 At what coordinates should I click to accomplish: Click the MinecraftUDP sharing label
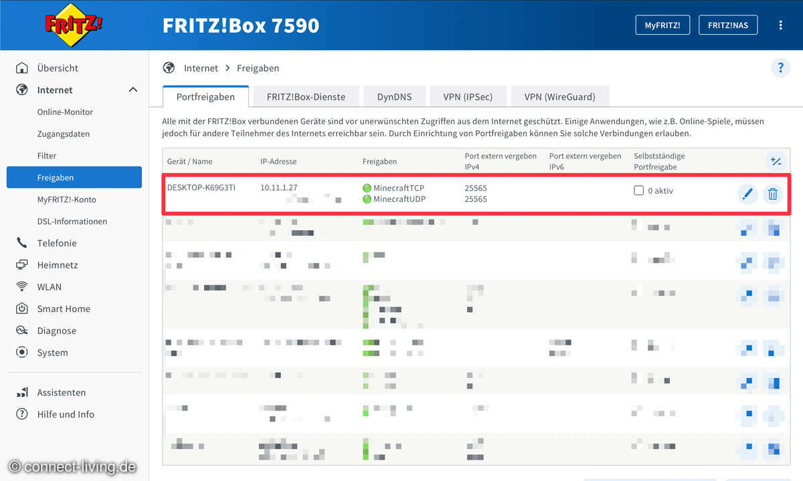(399, 199)
